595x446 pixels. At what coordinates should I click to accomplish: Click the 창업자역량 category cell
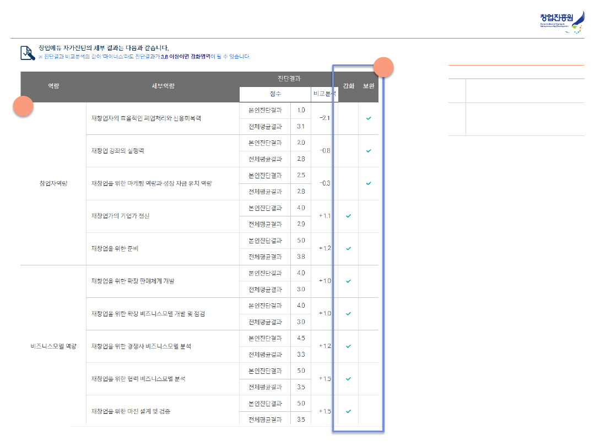[53, 183]
